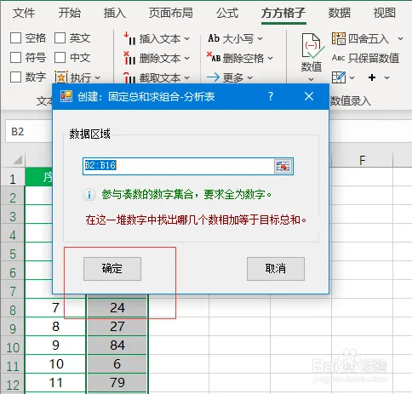Click the 数值录入 group label
Screen dimensions: 412x394
[351, 100]
